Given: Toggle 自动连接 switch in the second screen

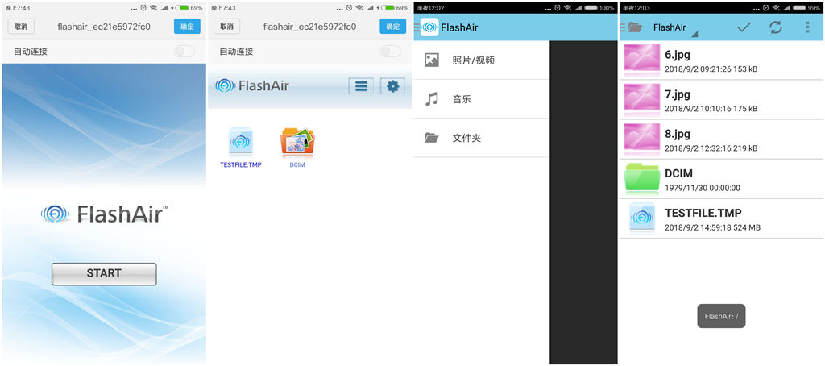Looking at the screenshot, I should [390, 52].
